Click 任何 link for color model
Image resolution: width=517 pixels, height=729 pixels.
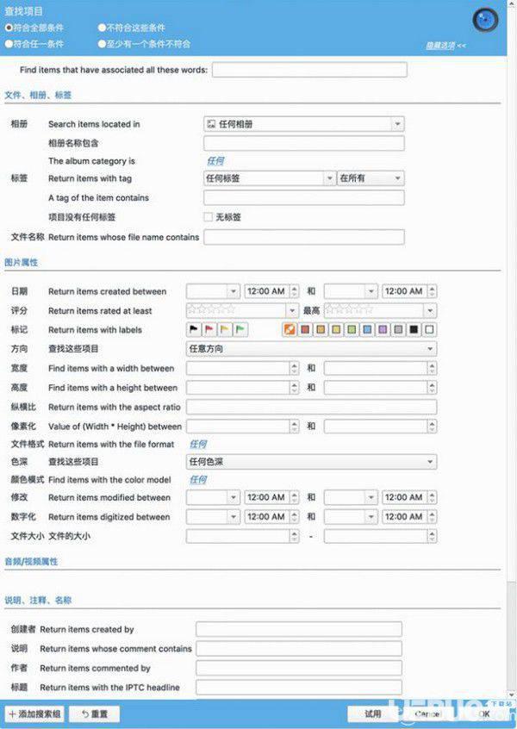198,479
